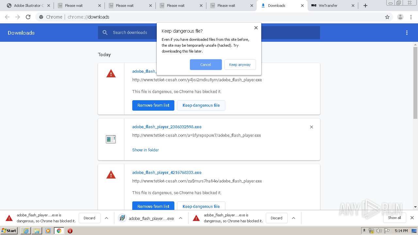Click Show all downloads button
Screen dimensions: 418x235
click(394, 218)
